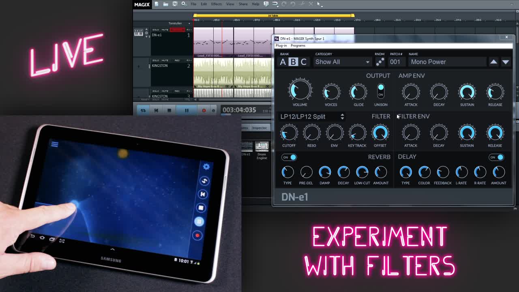Click the save project icon in MAGIX toolbar
Image resolution: width=519 pixels, height=292 pixels.
[175, 4]
